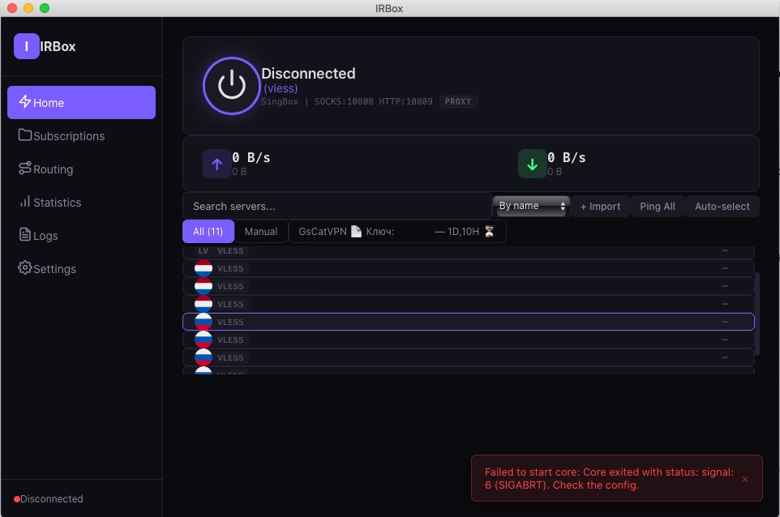The width and height of the screenshot is (780, 517).
Task: Click the Auto-select button
Action: point(722,207)
